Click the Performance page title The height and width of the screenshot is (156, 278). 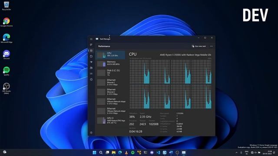point(104,46)
